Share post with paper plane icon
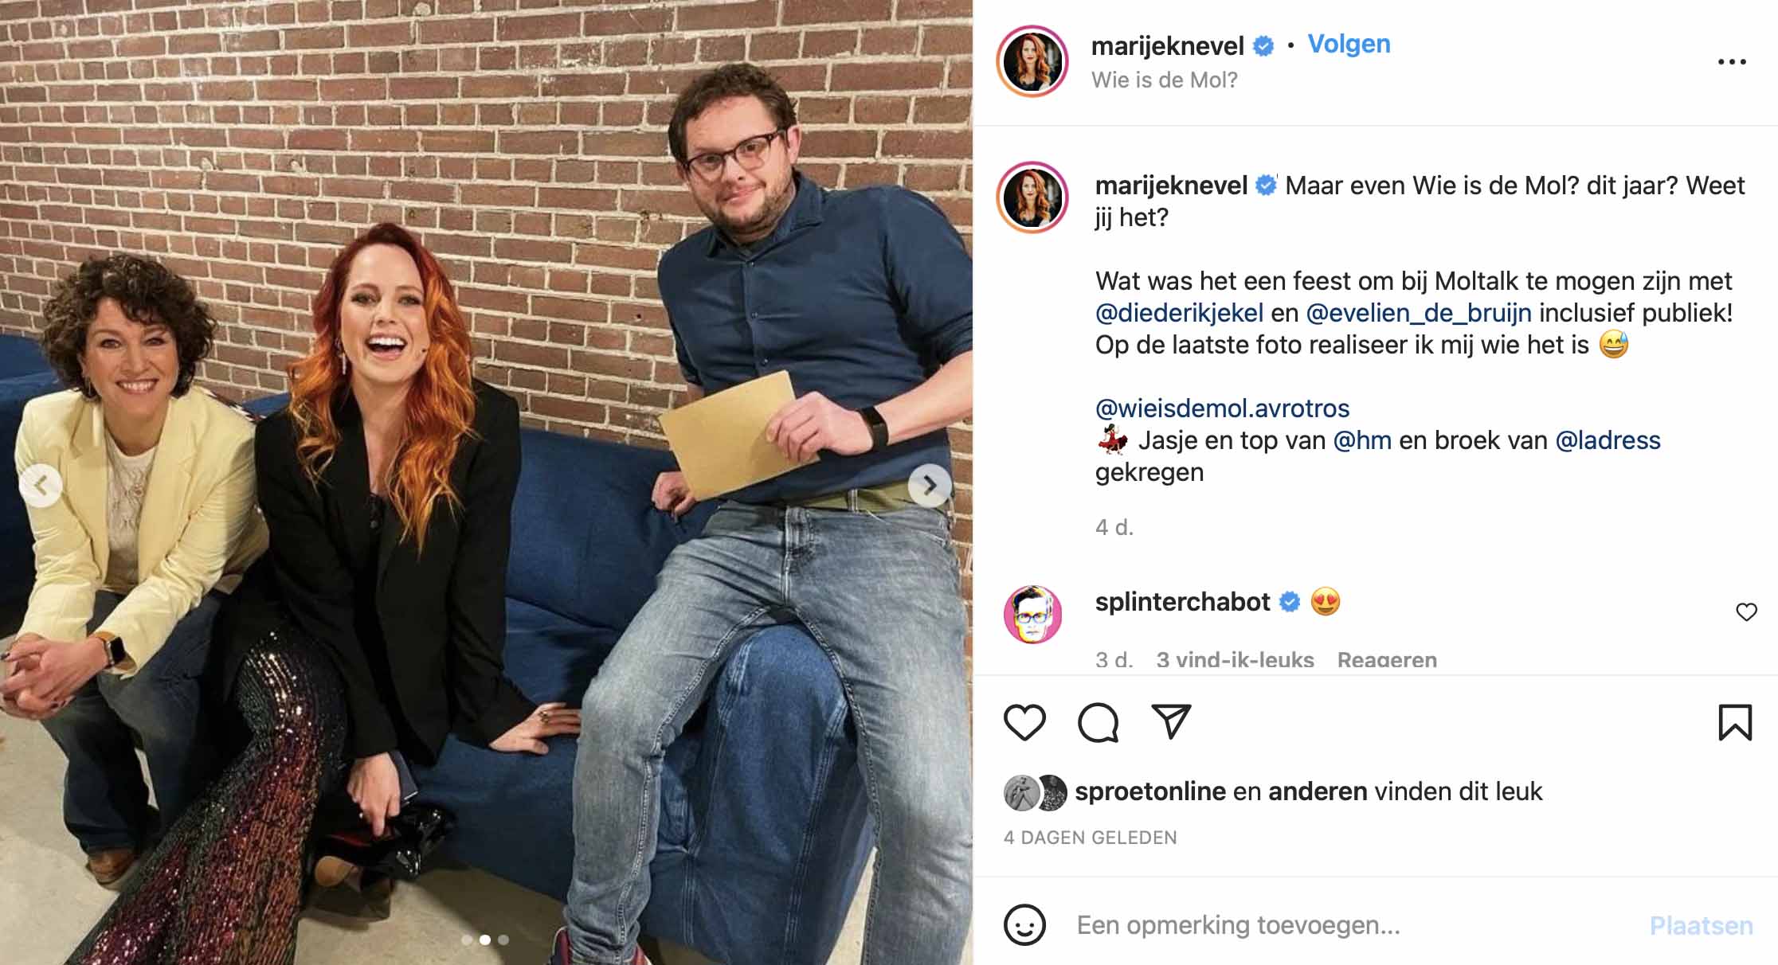This screenshot has height=965, width=1778. (1171, 721)
